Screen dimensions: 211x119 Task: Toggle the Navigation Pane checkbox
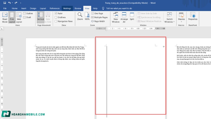click(56, 21)
